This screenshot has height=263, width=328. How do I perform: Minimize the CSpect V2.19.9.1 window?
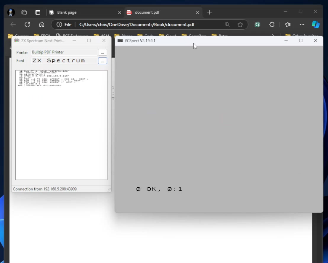[x=286, y=40]
